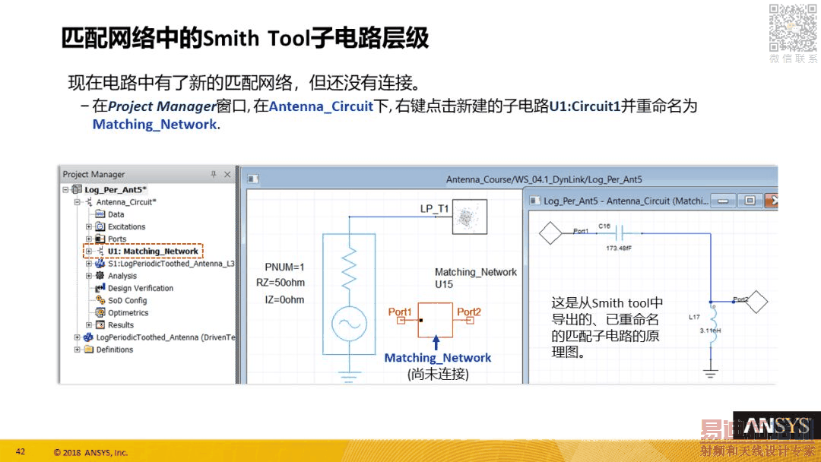Viewport: 821px width, 462px height.
Task: Click the Port2 connector diamond
Action: pos(756,302)
